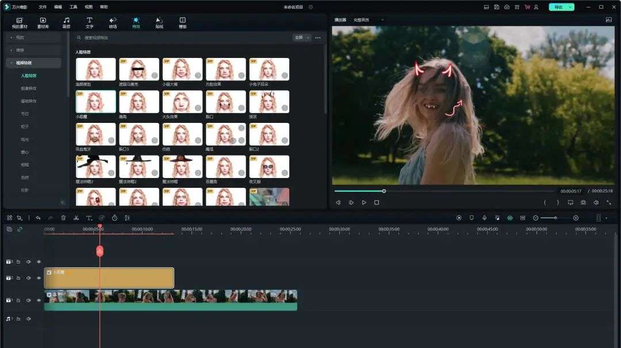Image resolution: width=621 pixels, height=348 pixels.
Task: Toggle the lock on audio track 1
Action: pos(18,319)
